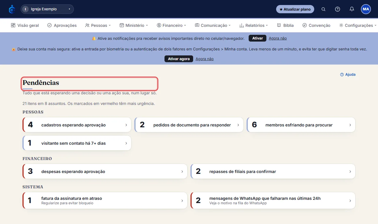Image resolution: width=378 pixels, height=224 pixels.
Task: Go to Aprovações
Action: pyautogui.click(x=62, y=25)
